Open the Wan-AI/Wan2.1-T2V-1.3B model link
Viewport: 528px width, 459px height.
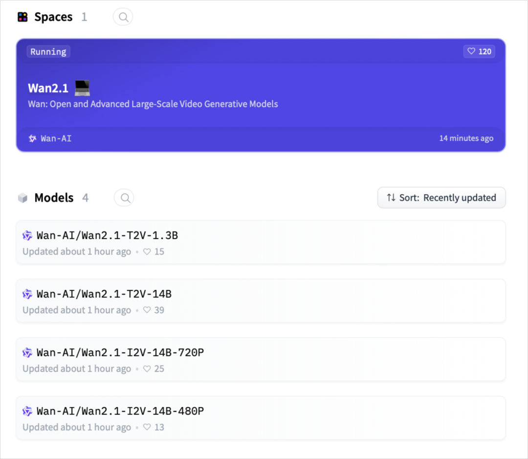[x=107, y=235]
